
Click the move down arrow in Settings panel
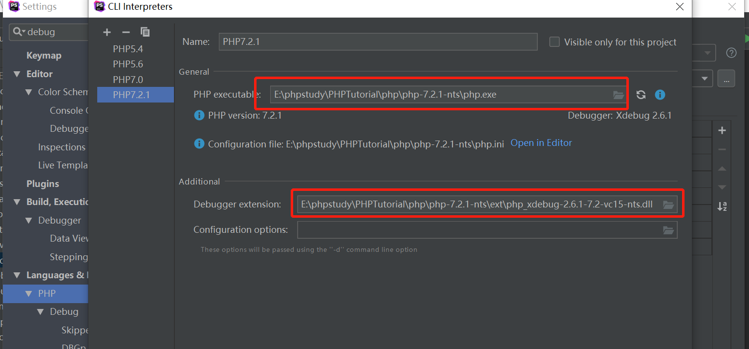(x=722, y=187)
